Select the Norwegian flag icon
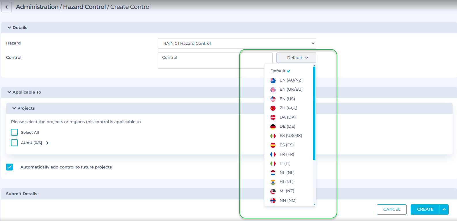The height and width of the screenshot is (221, 457). click(x=273, y=201)
